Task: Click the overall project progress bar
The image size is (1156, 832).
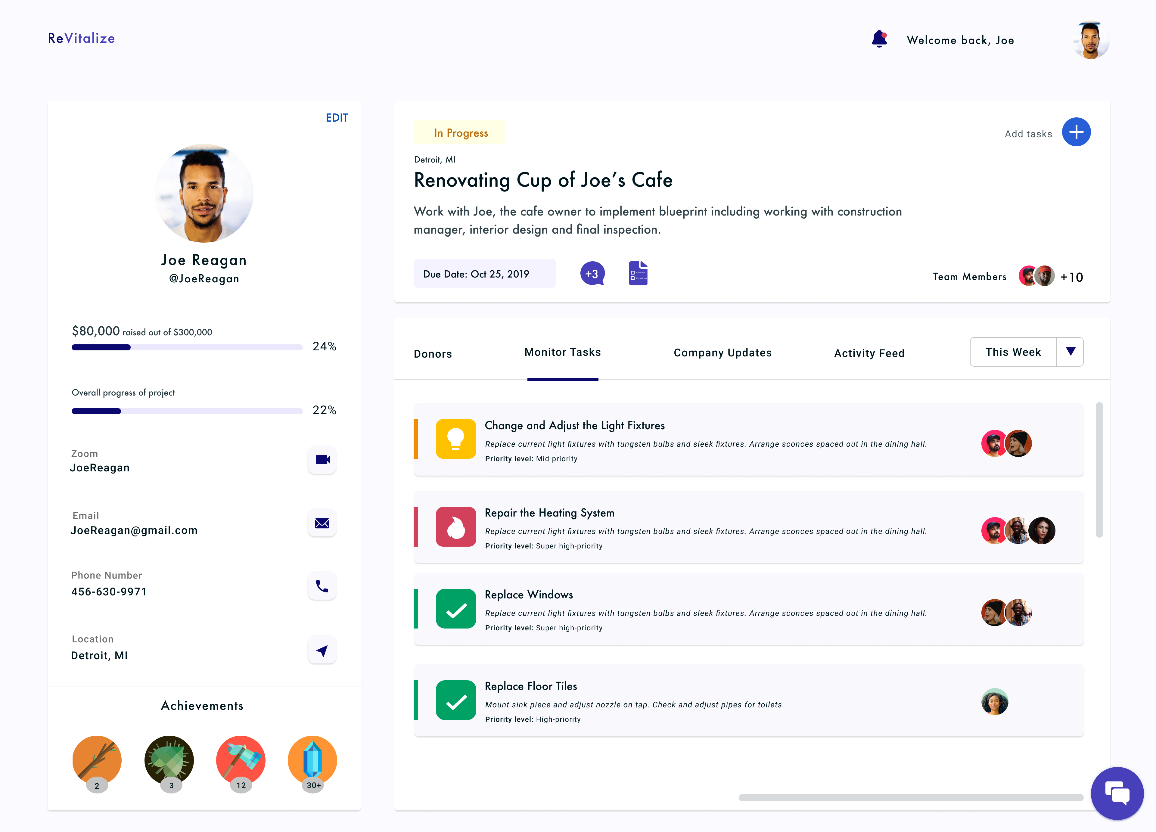Action: tap(187, 411)
